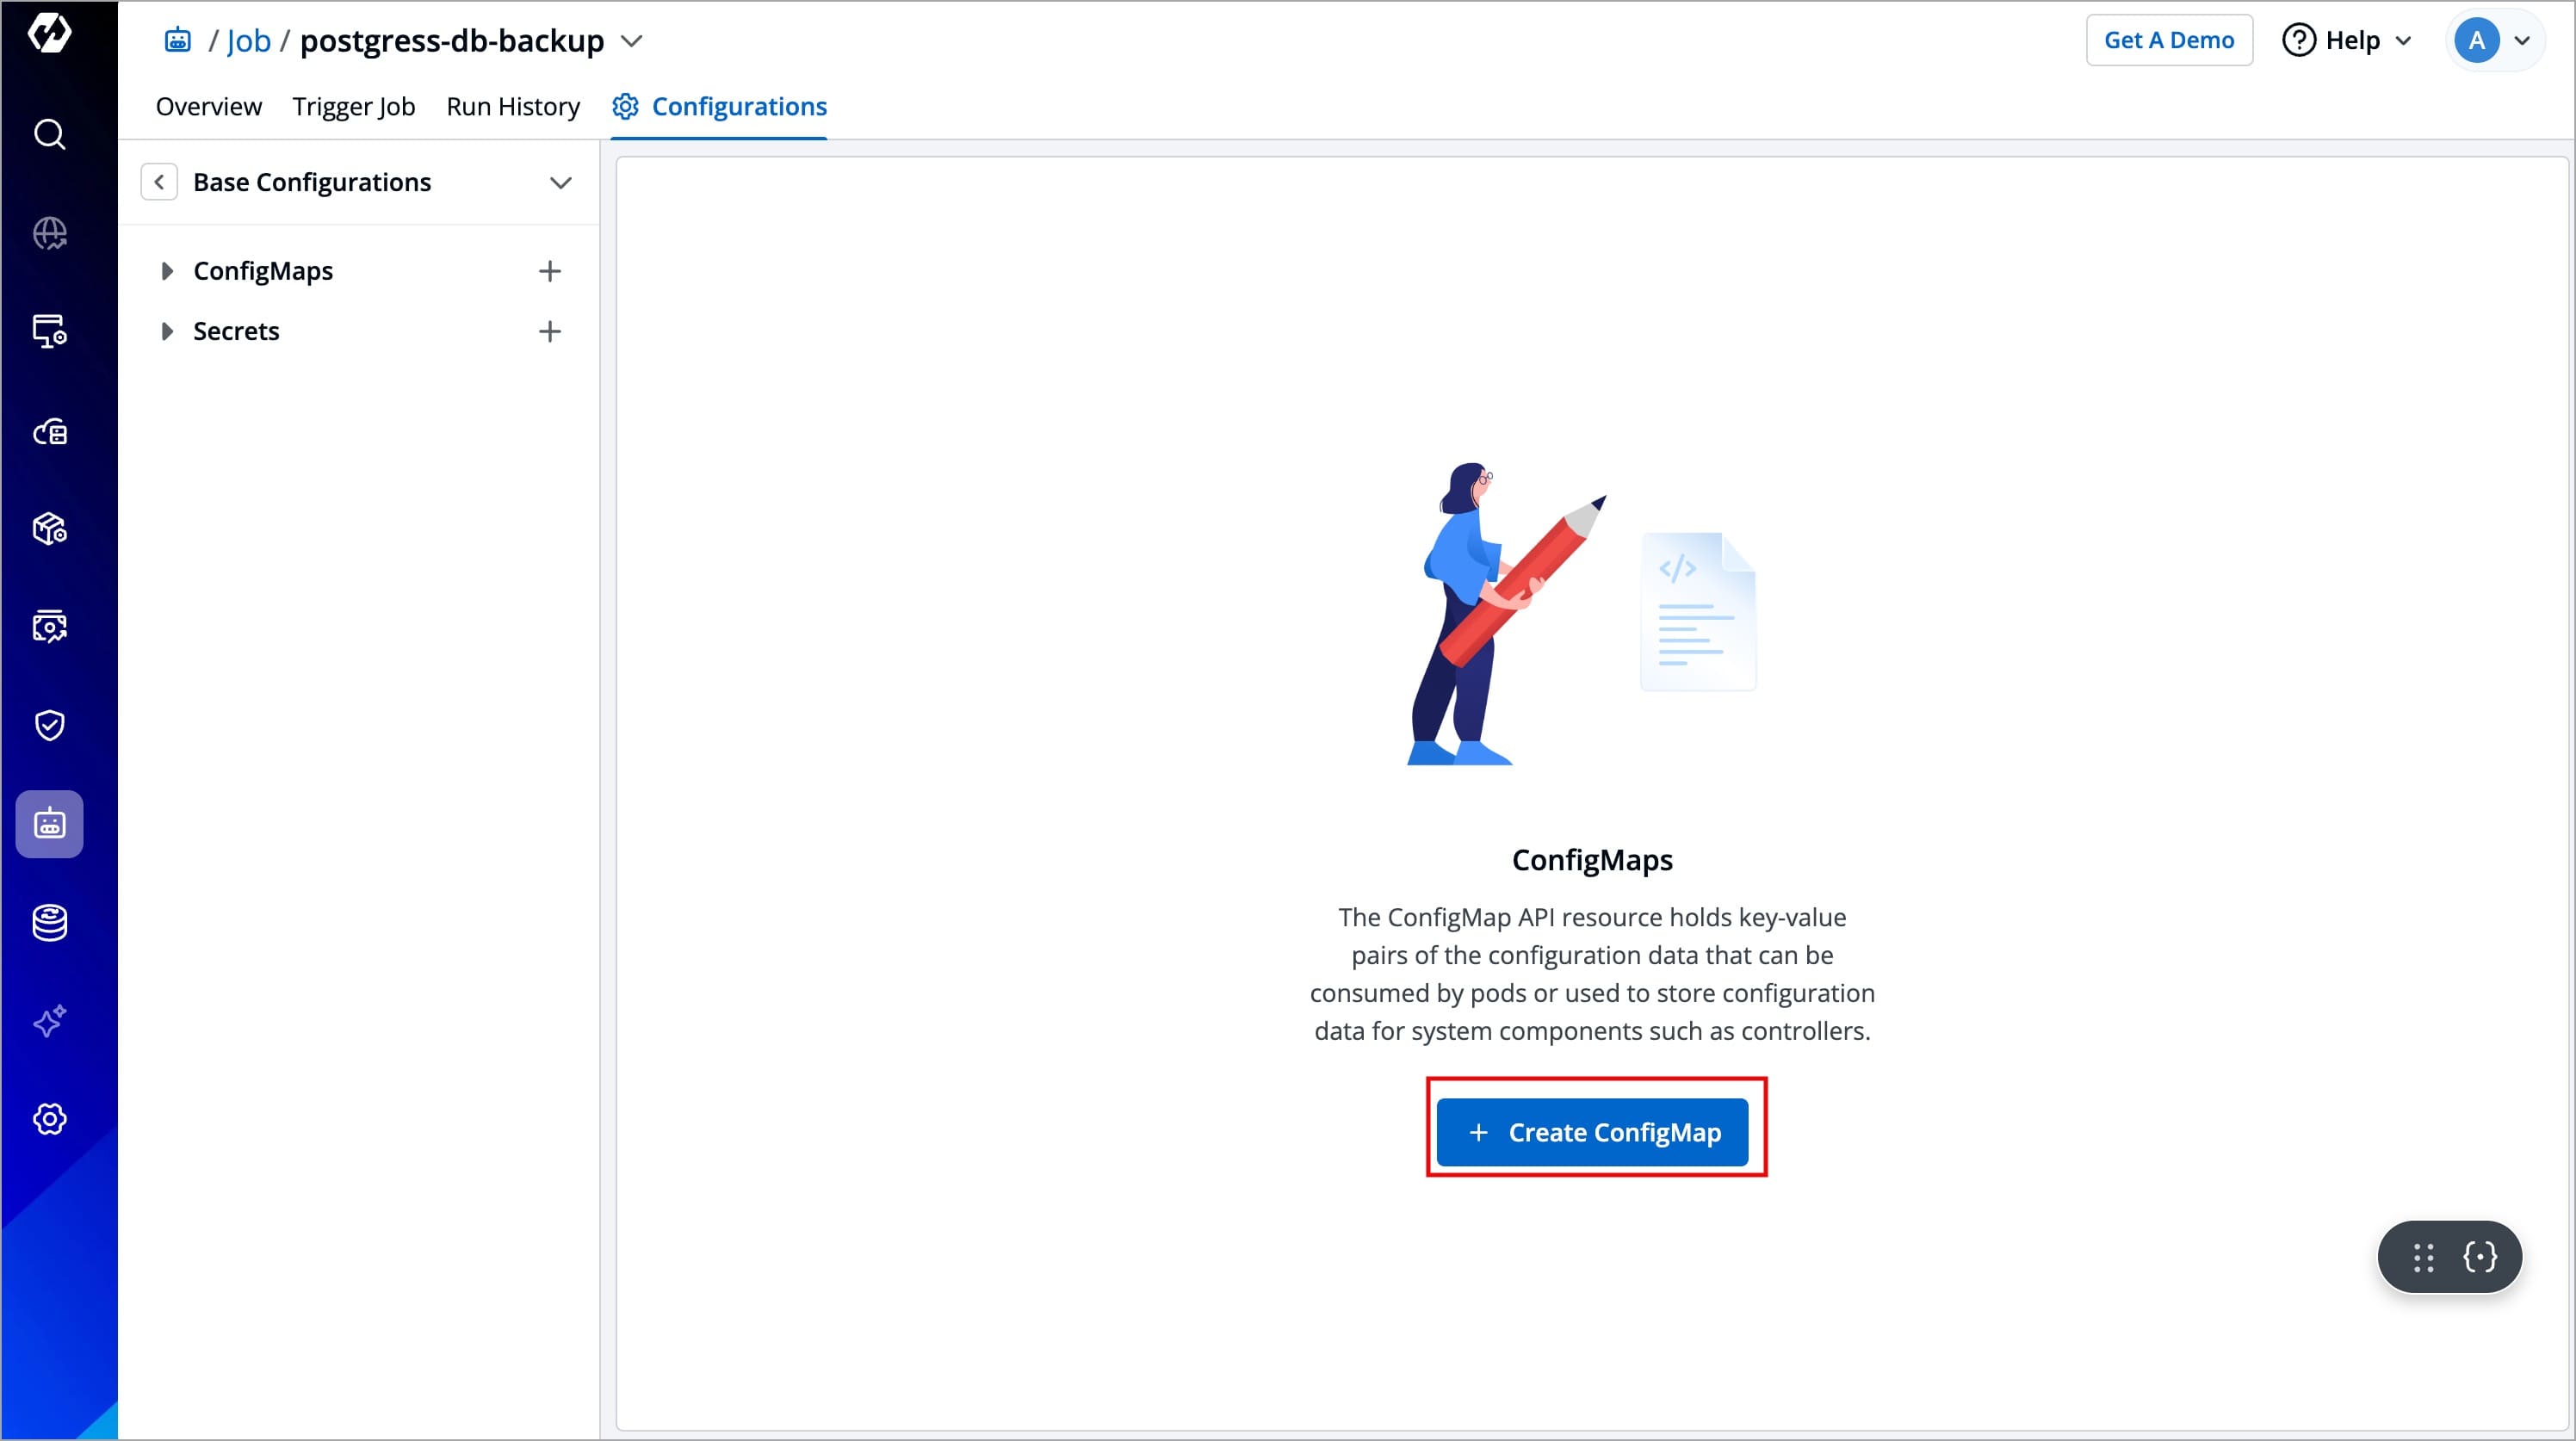Click the search icon in sidebar
2576x1441 pixels.
(x=49, y=134)
